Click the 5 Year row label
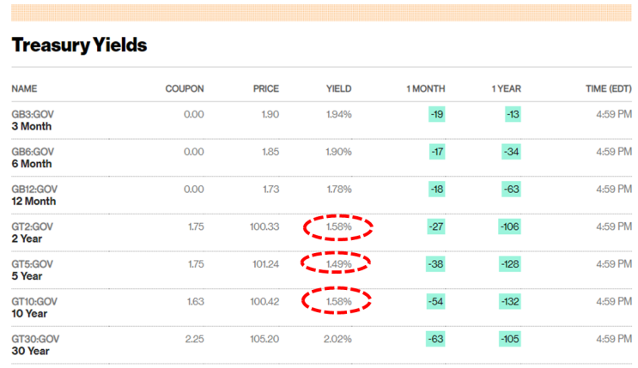638x368 pixels. (x=27, y=276)
